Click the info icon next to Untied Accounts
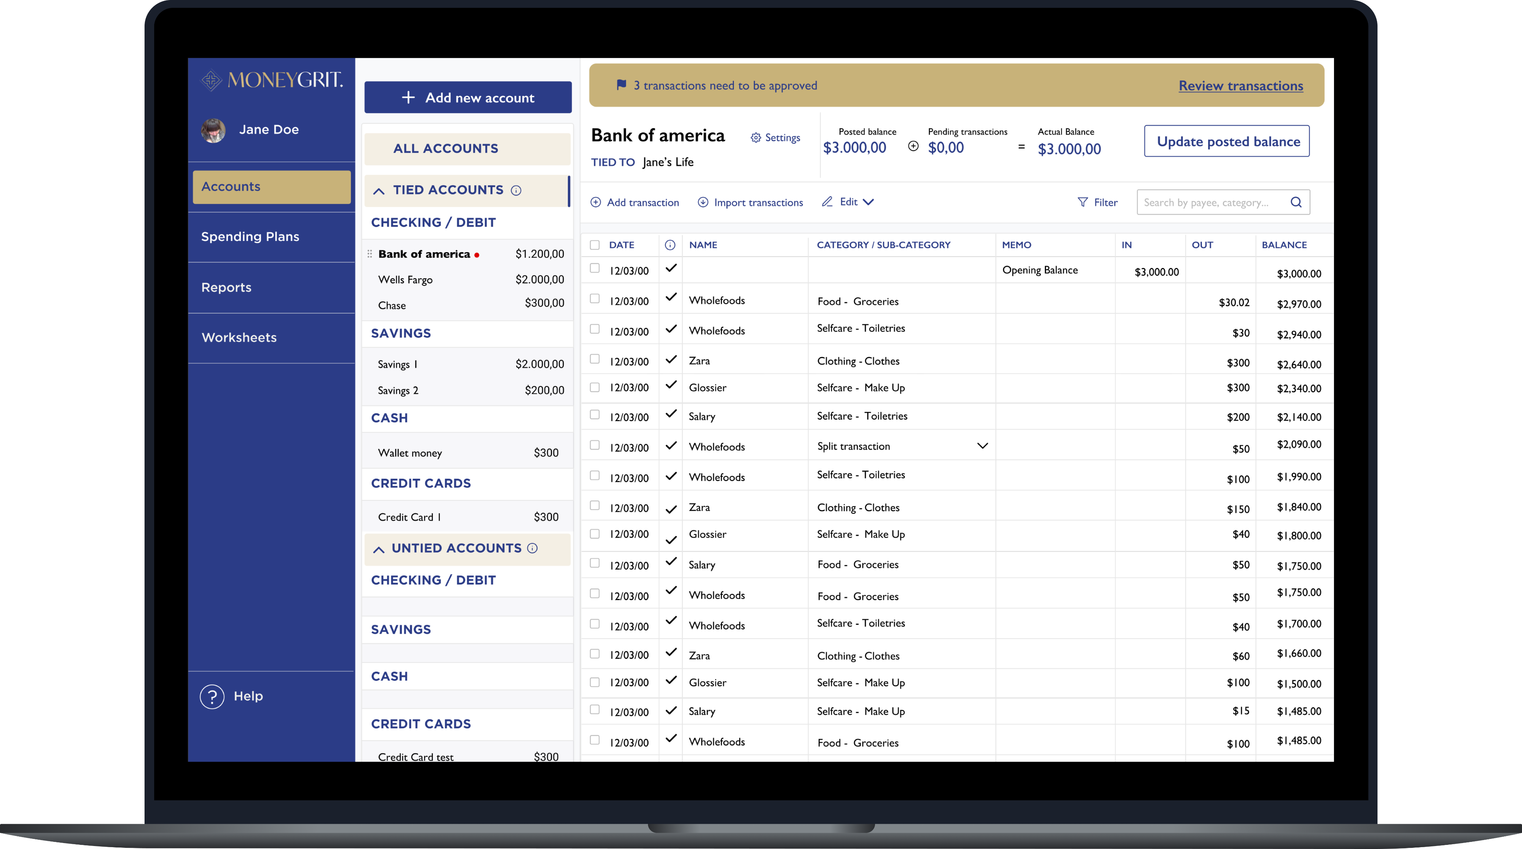 click(x=532, y=548)
